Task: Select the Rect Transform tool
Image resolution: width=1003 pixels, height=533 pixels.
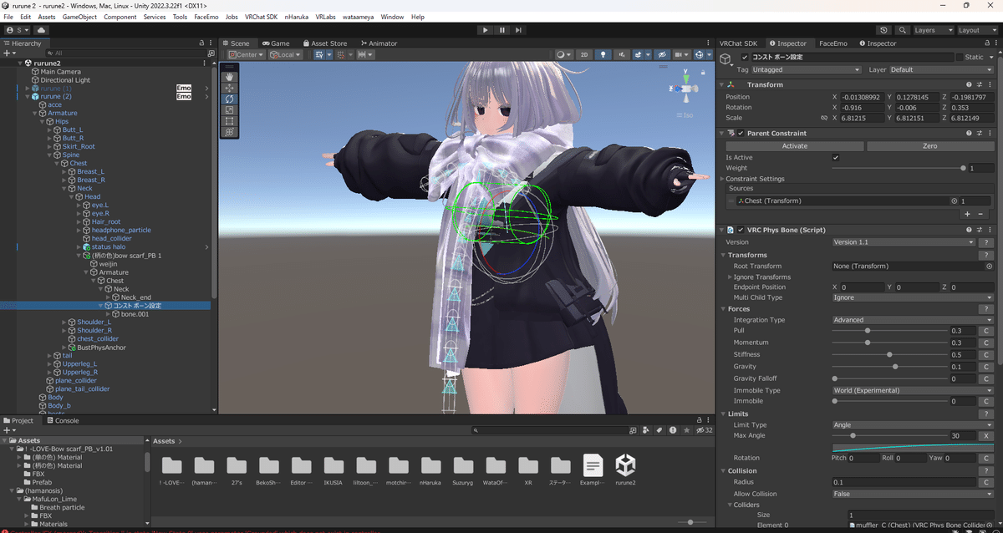Action: (230, 120)
